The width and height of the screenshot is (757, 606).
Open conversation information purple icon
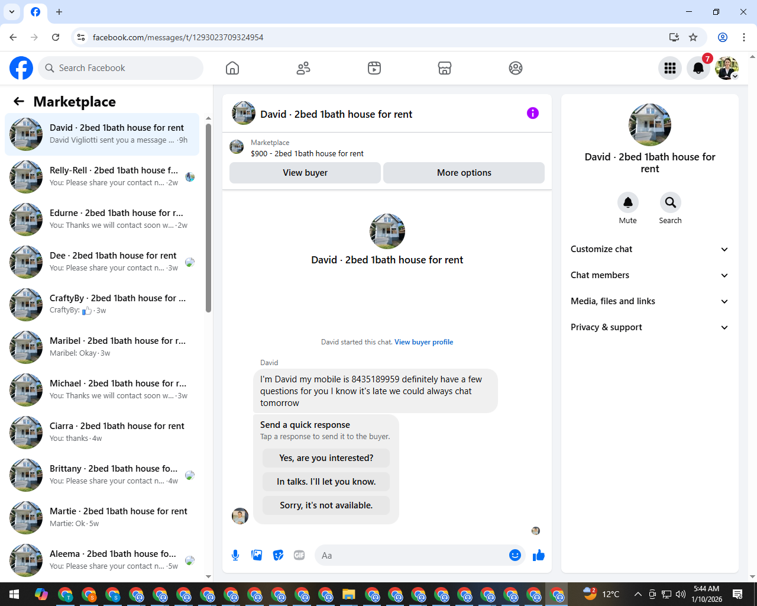click(533, 113)
